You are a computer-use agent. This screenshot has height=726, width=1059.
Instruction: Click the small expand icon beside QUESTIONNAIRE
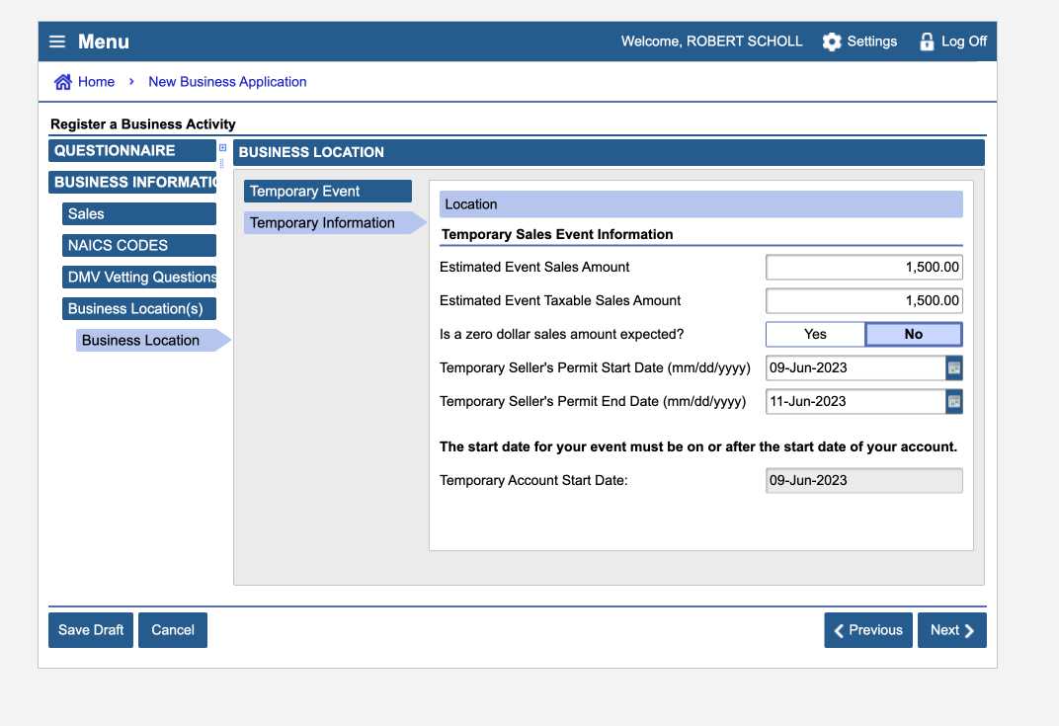coord(222,148)
